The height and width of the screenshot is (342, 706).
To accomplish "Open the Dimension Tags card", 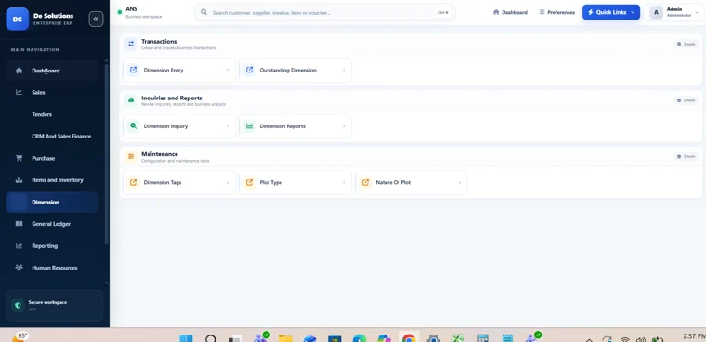I will click(179, 183).
